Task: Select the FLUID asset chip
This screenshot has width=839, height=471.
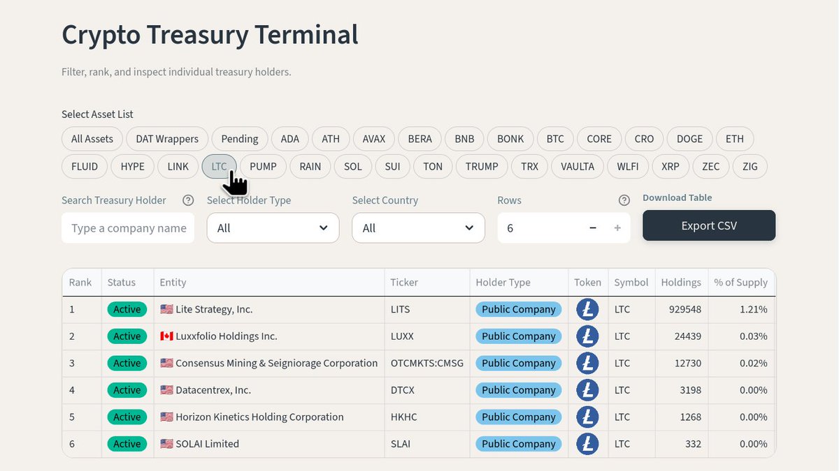Action: coord(85,167)
